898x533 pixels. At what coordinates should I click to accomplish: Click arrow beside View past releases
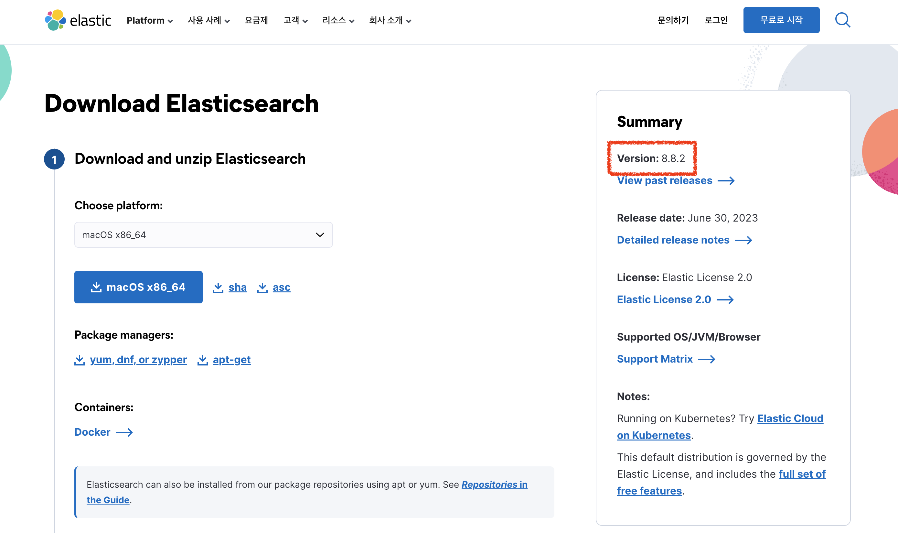tap(726, 181)
